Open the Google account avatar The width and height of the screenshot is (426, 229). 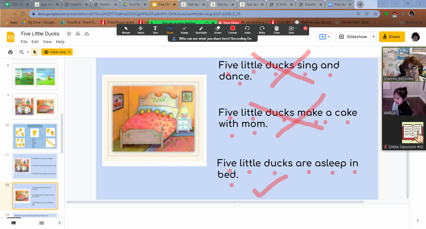pyautogui.click(x=415, y=37)
